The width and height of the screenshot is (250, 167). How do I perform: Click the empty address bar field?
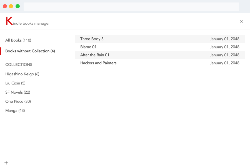pos(131,6)
